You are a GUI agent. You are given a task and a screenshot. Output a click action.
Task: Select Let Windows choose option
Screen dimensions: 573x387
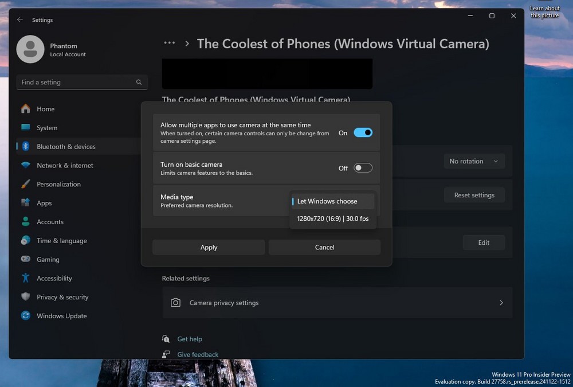(x=332, y=201)
